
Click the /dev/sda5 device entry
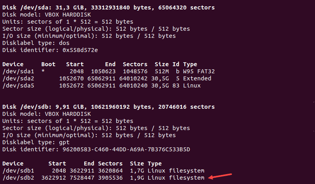coord(18,85)
